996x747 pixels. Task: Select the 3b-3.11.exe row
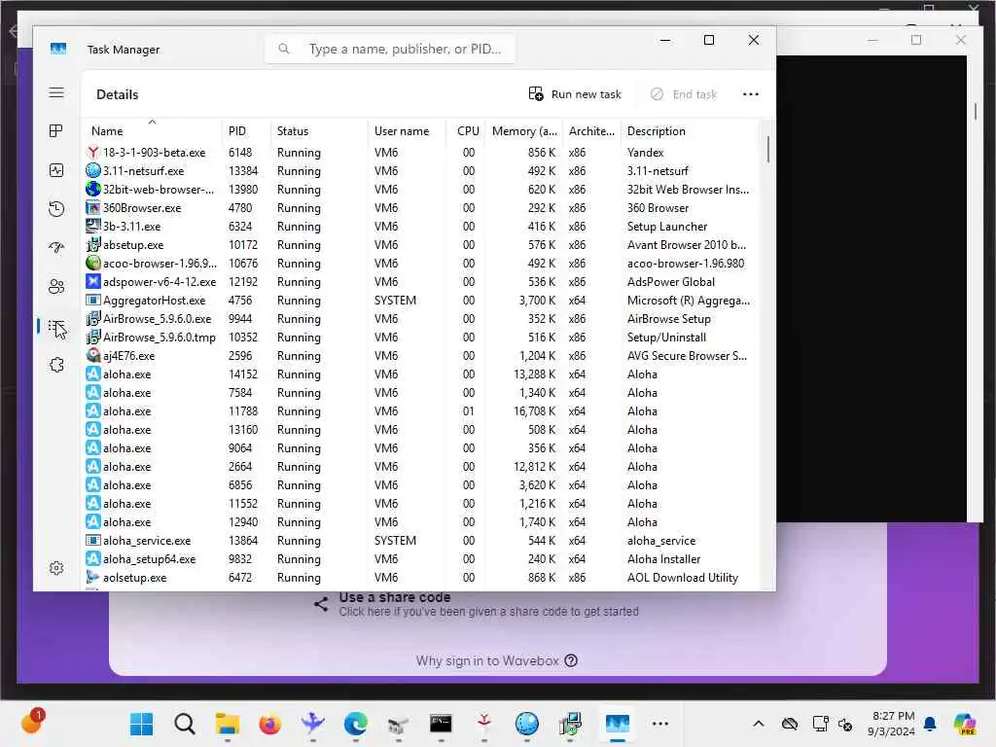(x=421, y=226)
